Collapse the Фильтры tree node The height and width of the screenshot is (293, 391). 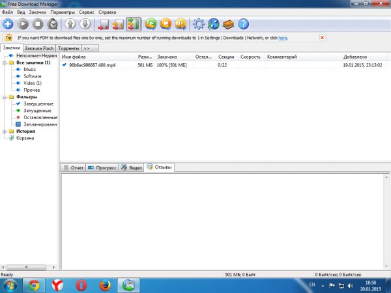[x=5, y=97]
